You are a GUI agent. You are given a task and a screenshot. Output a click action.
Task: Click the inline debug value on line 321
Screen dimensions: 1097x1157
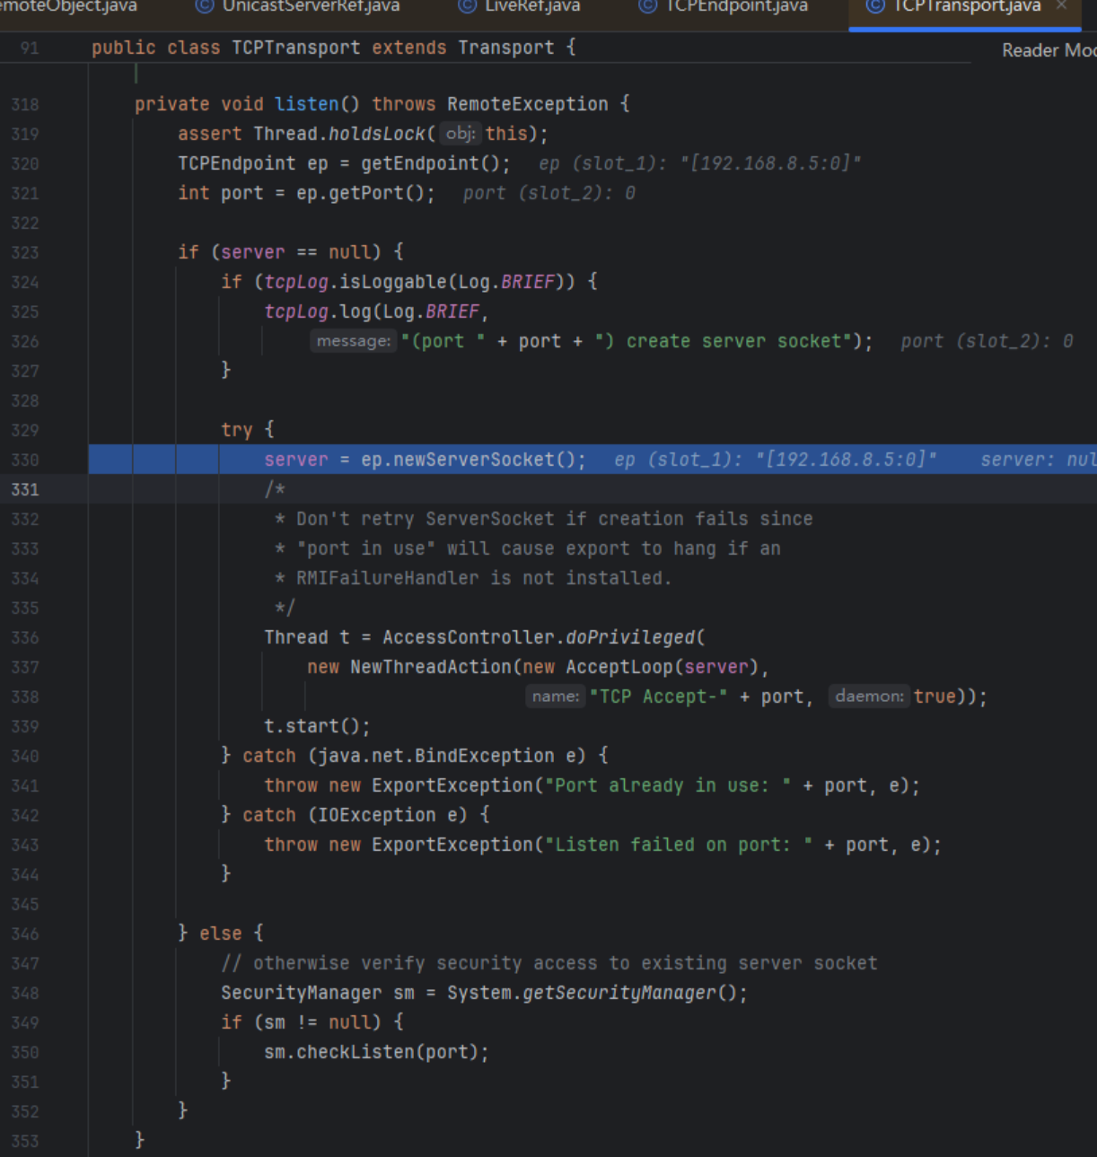point(548,193)
